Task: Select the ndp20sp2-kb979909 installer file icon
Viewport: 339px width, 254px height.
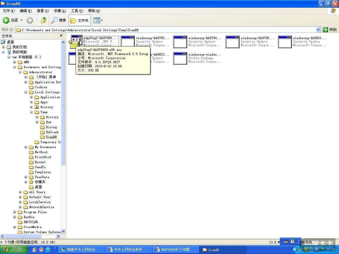Action: tap(75, 42)
